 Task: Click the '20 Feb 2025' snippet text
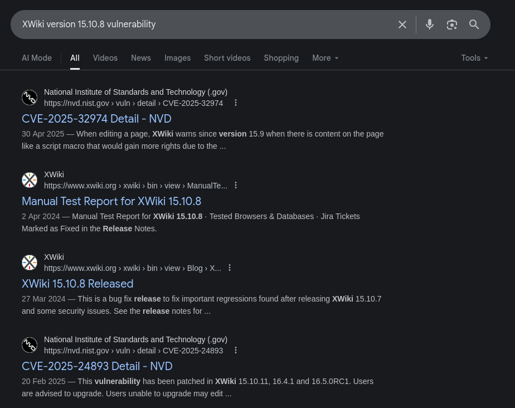[x=43, y=381]
